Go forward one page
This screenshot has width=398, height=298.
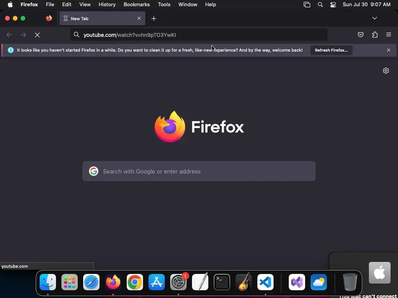(23, 35)
